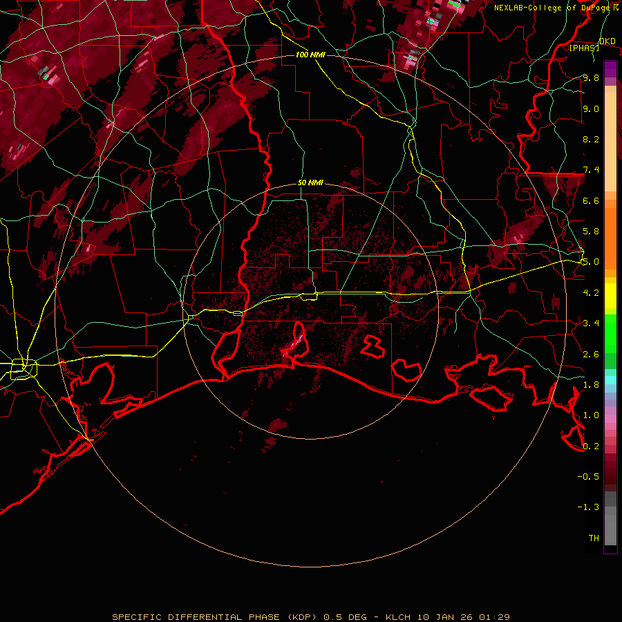Click the 100 NMI range ring label
The width and height of the screenshot is (622, 622).
310,55
